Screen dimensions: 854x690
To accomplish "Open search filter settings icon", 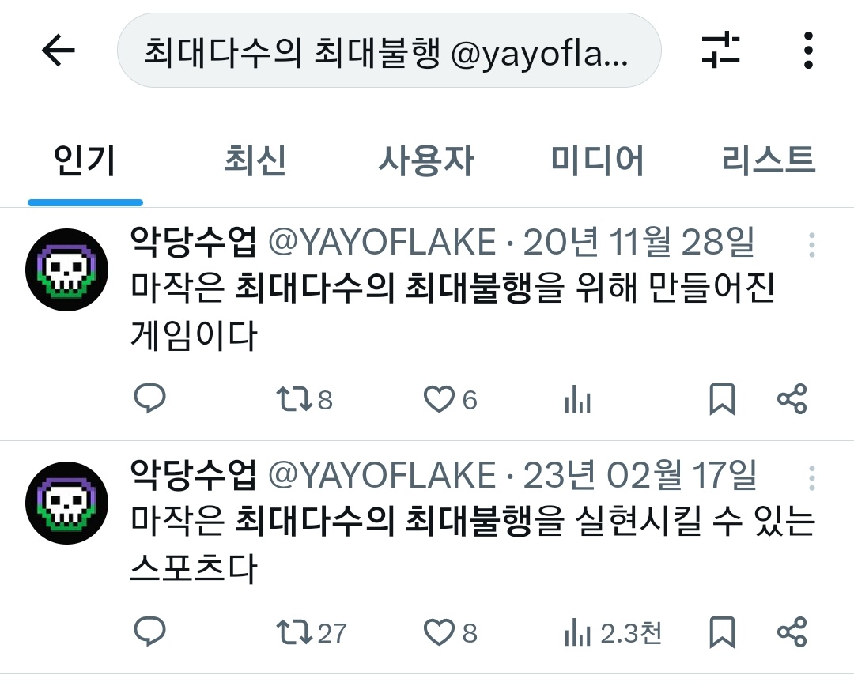I will 720,50.
